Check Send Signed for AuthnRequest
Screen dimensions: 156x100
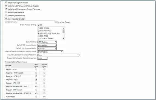tap(36, 96)
